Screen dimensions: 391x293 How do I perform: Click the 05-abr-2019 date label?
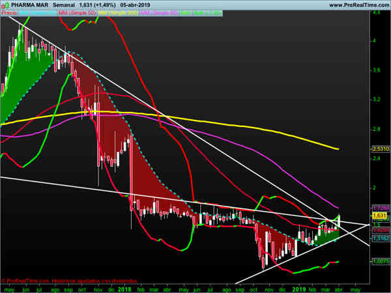click(135, 5)
